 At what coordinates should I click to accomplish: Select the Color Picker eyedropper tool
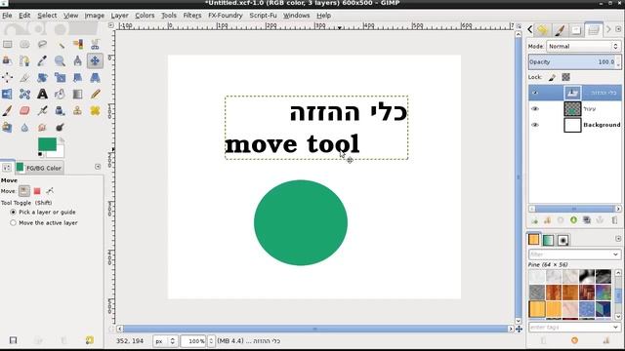pyautogui.click(x=42, y=60)
